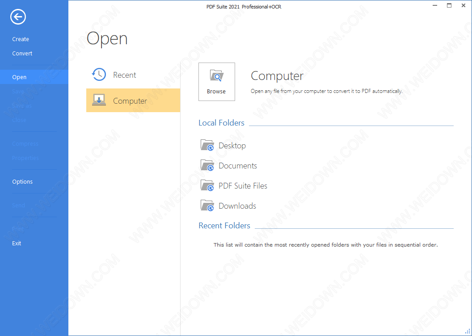Screen dimensions: 472x336
Task: Open the PDF Suite Files folder
Action: click(243, 186)
